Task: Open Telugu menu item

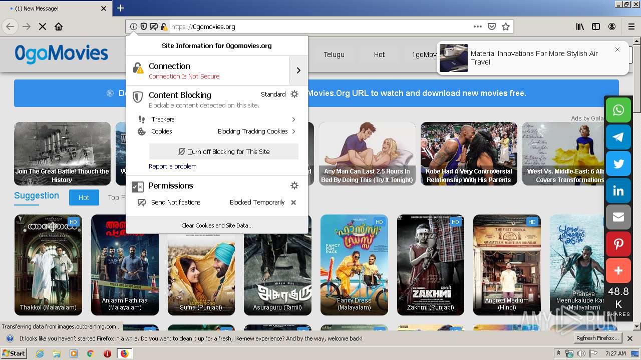Action: [x=334, y=54]
